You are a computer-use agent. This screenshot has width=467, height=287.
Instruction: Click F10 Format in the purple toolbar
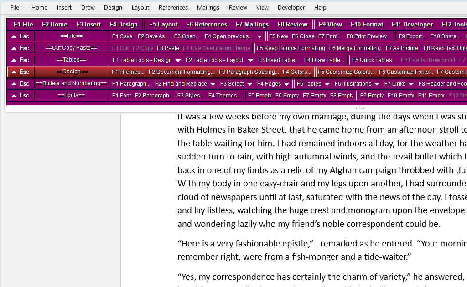click(367, 25)
